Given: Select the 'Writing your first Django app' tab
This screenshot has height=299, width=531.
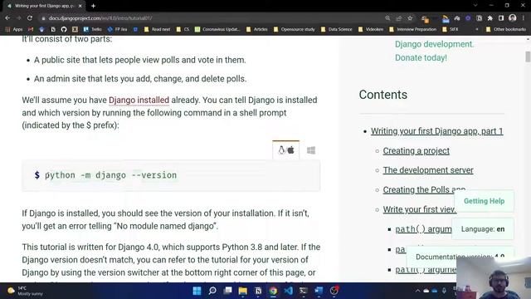Looking at the screenshot, I should click(x=43, y=6).
